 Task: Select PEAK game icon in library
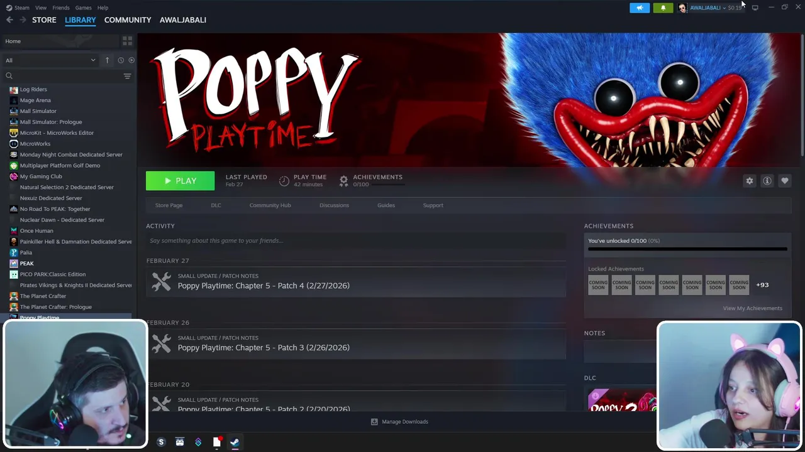[x=14, y=264]
